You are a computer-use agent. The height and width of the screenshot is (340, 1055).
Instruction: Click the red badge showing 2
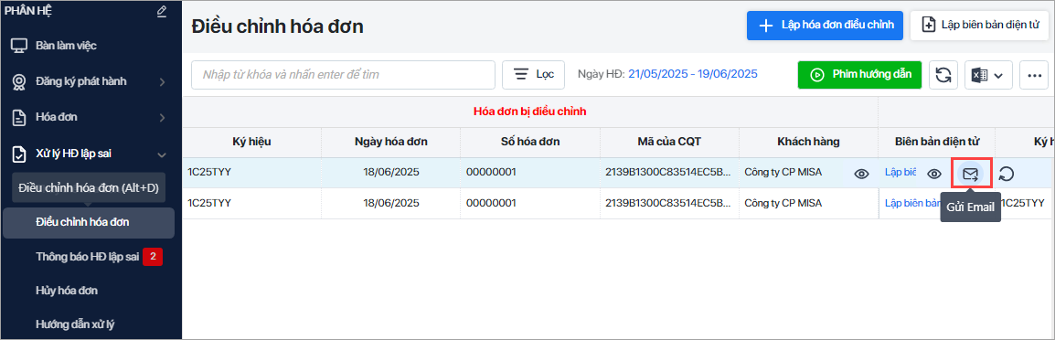[x=153, y=256]
